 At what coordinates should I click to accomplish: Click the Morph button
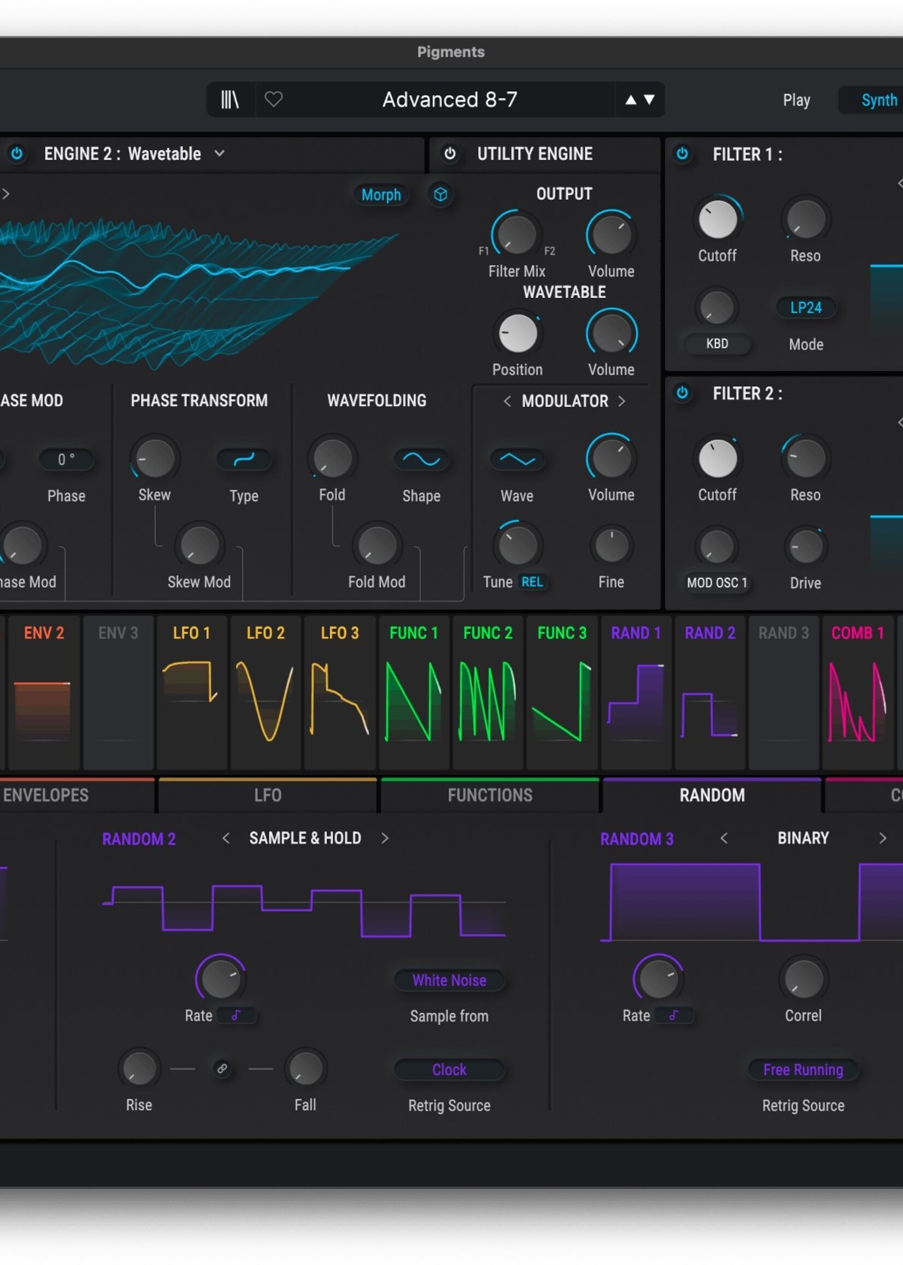pos(381,195)
